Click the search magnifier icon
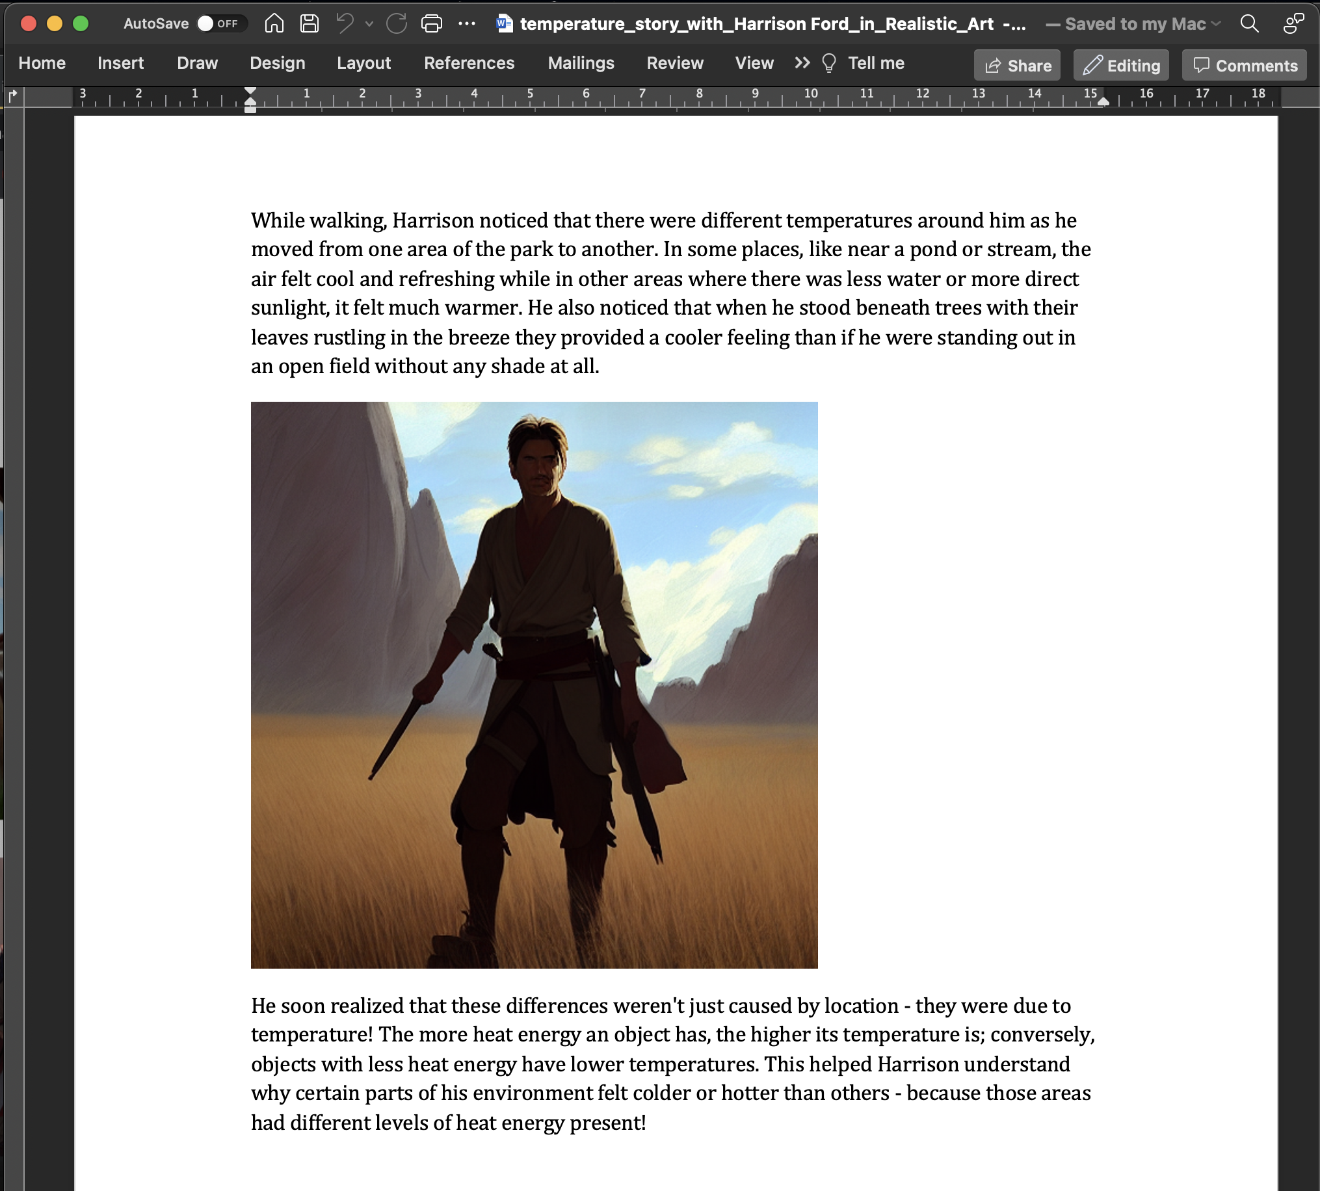Image resolution: width=1320 pixels, height=1191 pixels. click(x=1248, y=24)
